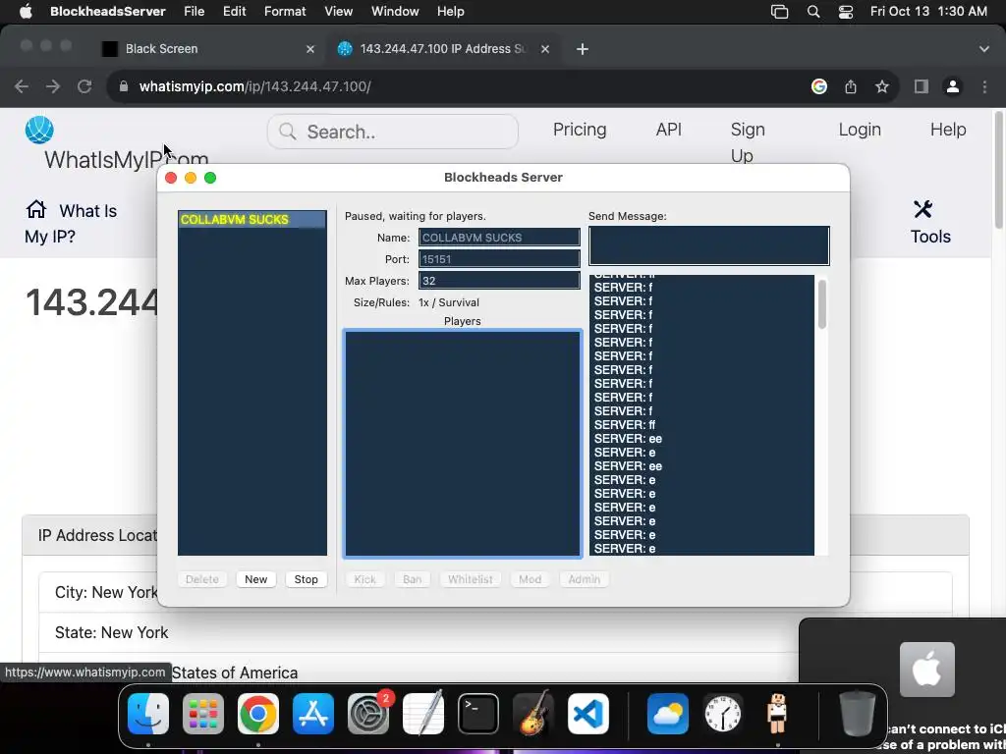Click the Max Players field
The height and width of the screenshot is (754, 1006).
pos(499,281)
